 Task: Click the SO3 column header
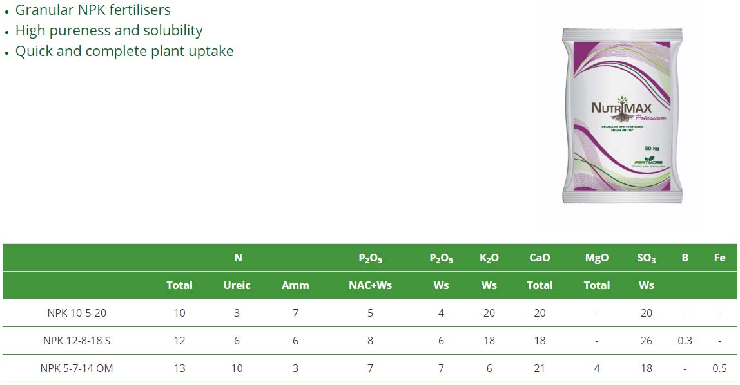(x=647, y=258)
